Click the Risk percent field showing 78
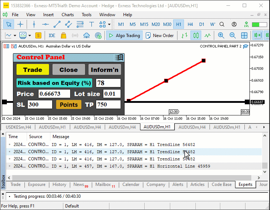Screen dimensions: 270x210 tap(108, 83)
